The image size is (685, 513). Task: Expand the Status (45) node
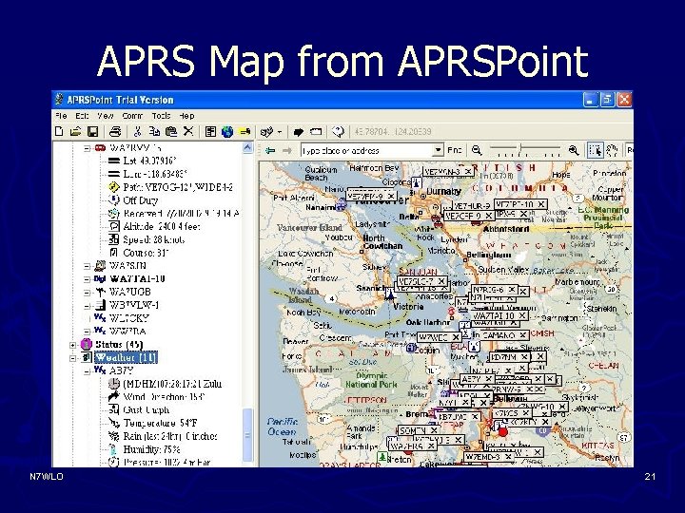point(73,345)
